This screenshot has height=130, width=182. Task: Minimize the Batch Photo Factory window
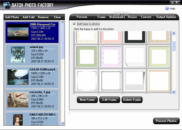172,2
